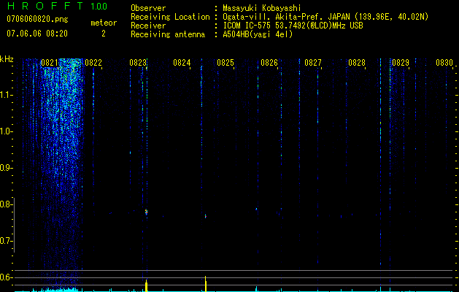
Task: Click the Receiver ICOM IC-575 line
Action: [247, 26]
